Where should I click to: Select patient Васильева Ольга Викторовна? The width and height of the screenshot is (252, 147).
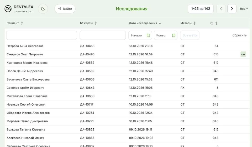point(28,79)
